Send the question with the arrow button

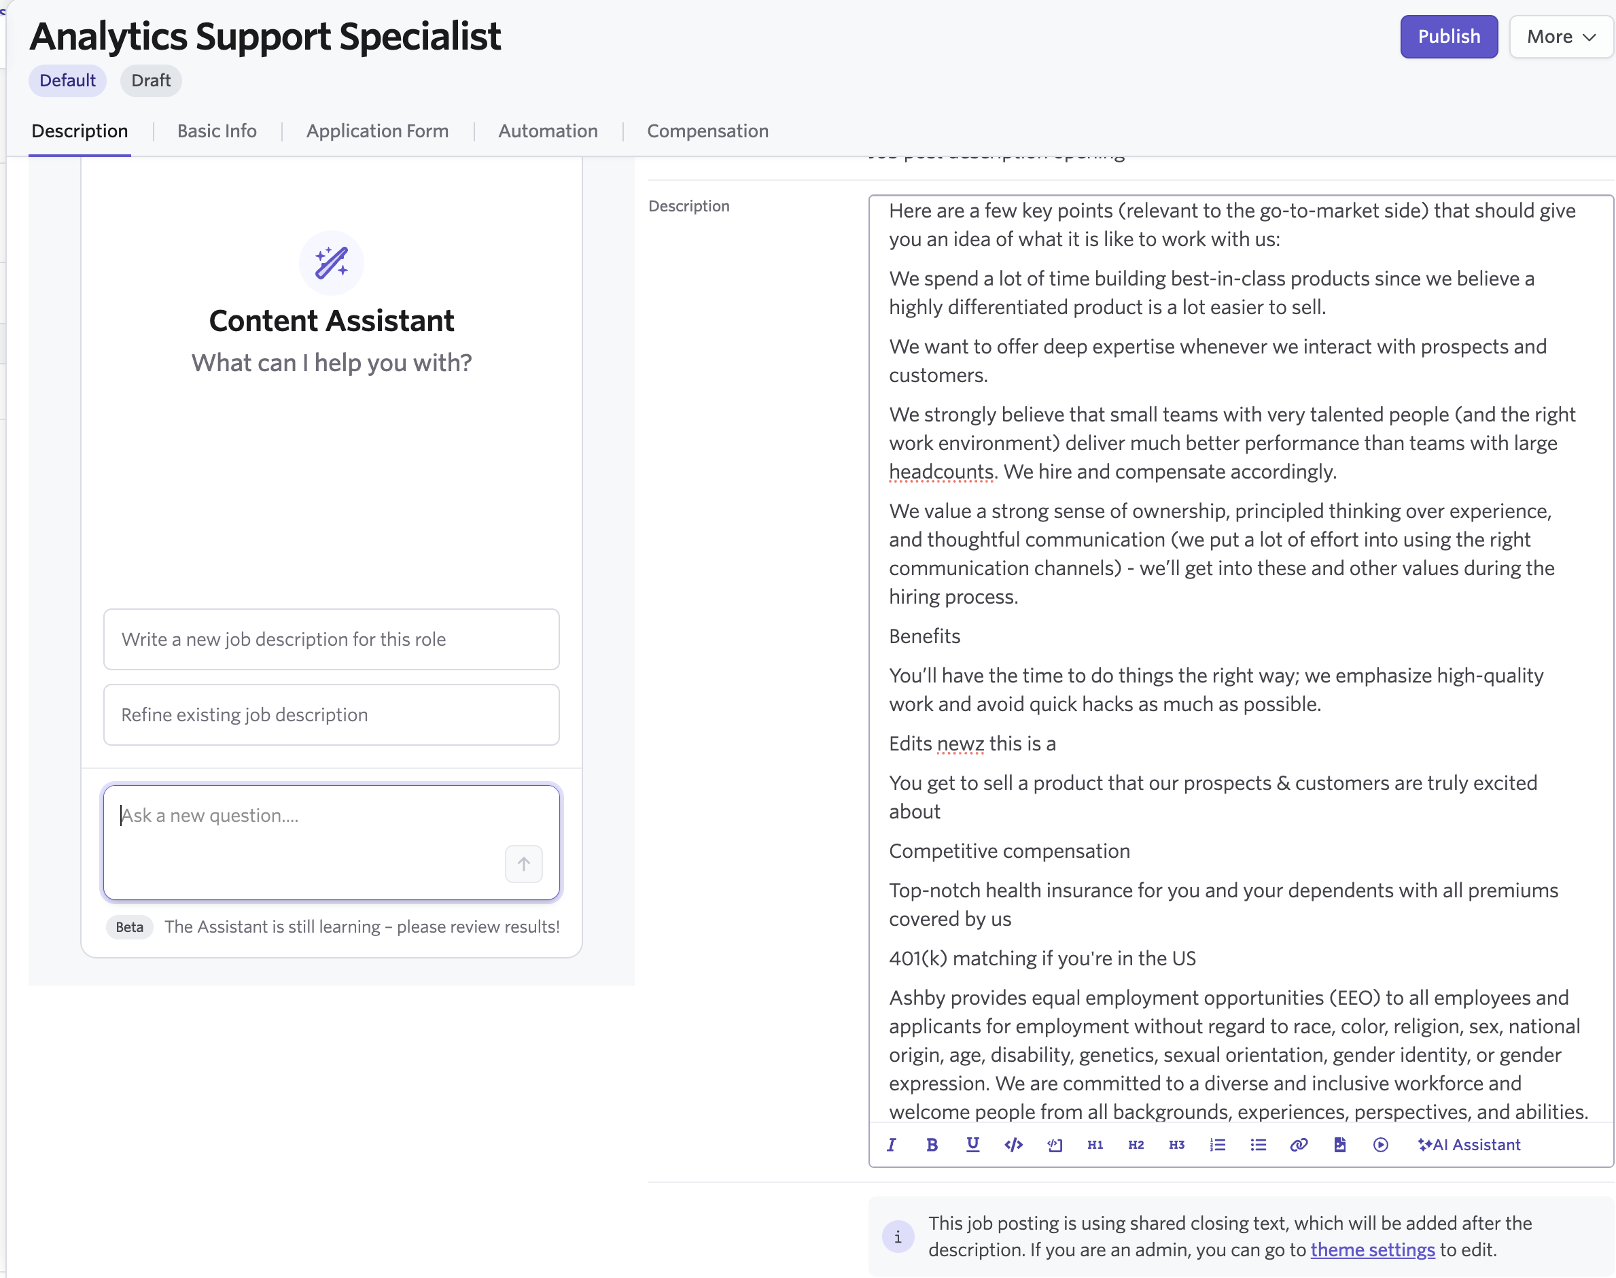point(523,864)
